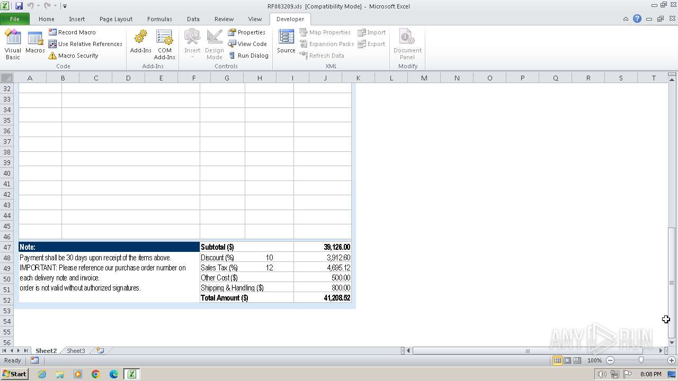Open Customize Quick Access Toolbar dropdown

(65, 6)
